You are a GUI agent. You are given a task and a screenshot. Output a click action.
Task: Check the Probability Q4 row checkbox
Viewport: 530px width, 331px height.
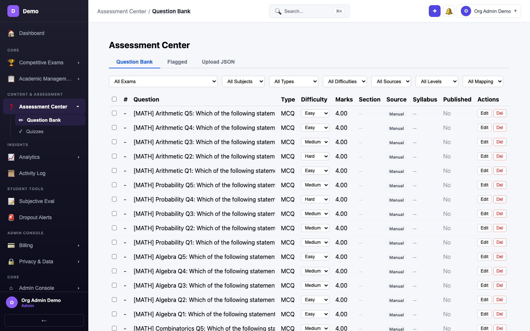pyautogui.click(x=114, y=199)
